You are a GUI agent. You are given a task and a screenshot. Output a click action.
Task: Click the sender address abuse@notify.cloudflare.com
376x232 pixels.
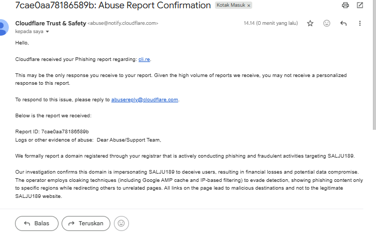click(x=123, y=23)
